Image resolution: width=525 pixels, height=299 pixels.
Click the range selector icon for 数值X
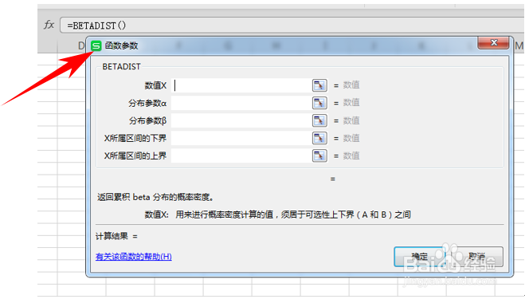[x=319, y=85]
